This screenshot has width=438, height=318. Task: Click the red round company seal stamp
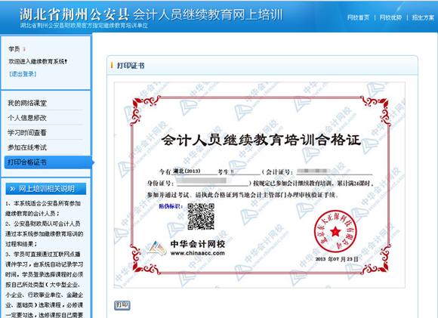335,231
